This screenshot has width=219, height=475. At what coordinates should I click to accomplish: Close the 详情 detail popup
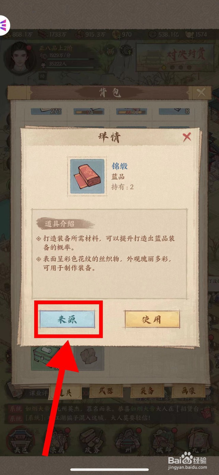point(187,137)
